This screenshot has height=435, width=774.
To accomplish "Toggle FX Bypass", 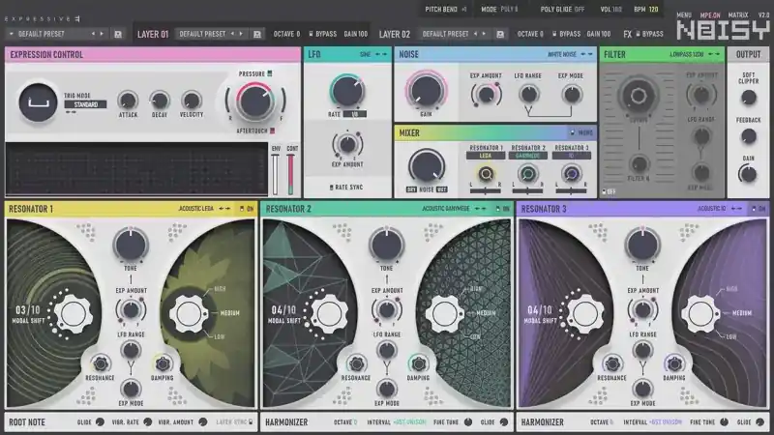I will point(649,34).
